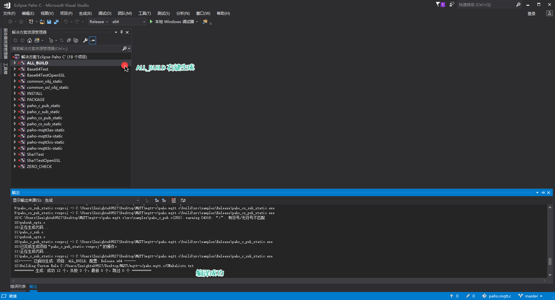Viewport: 555px width, 300px height.
Task: Click the collapse all icon in Solution Explorer
Action: point(69,40)
